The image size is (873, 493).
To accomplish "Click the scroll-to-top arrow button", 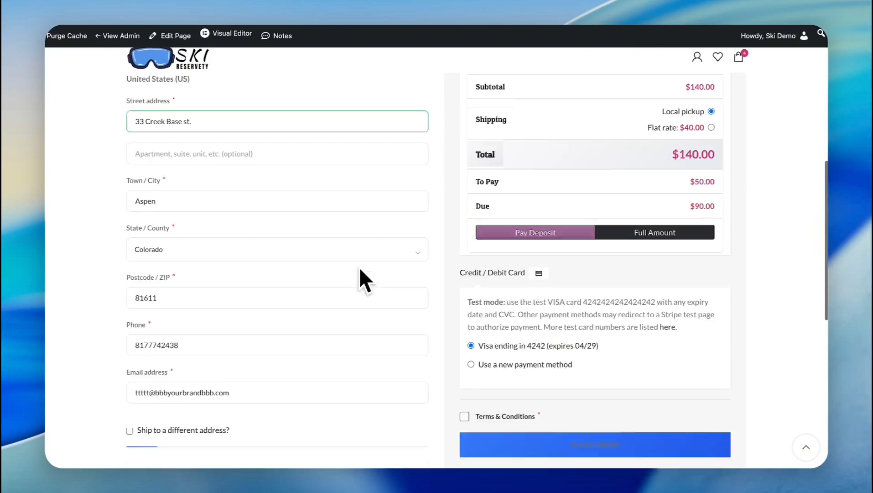I will [x=806, y=447].
